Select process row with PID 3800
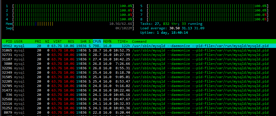This screenshot has width=276, height=116. (x=135, y=64)
